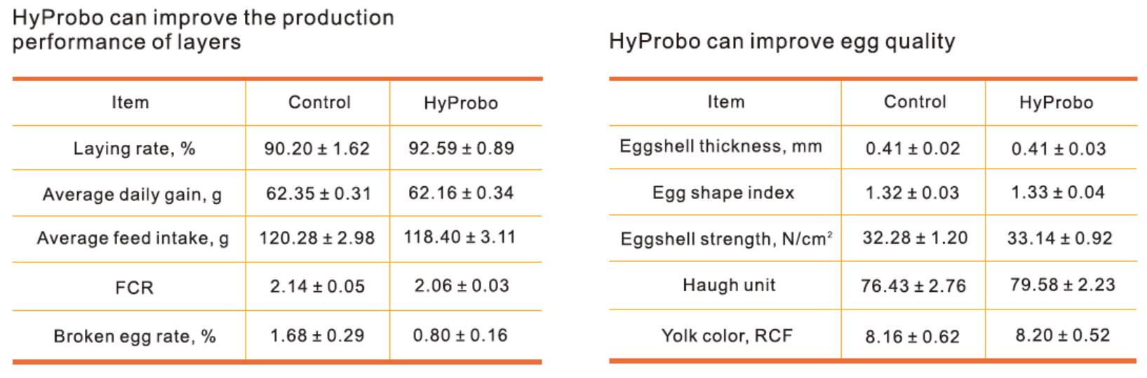Click the 32.28 ± 1.20 eggshell strength value
The width and height of the screenshot is (1147, 378).
click(915, 238)
